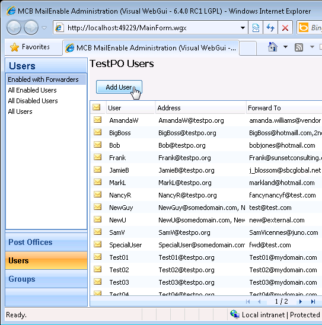Select the All Enabled Users filter
This screenshot has width=322, height=325.
coord(46,90)
